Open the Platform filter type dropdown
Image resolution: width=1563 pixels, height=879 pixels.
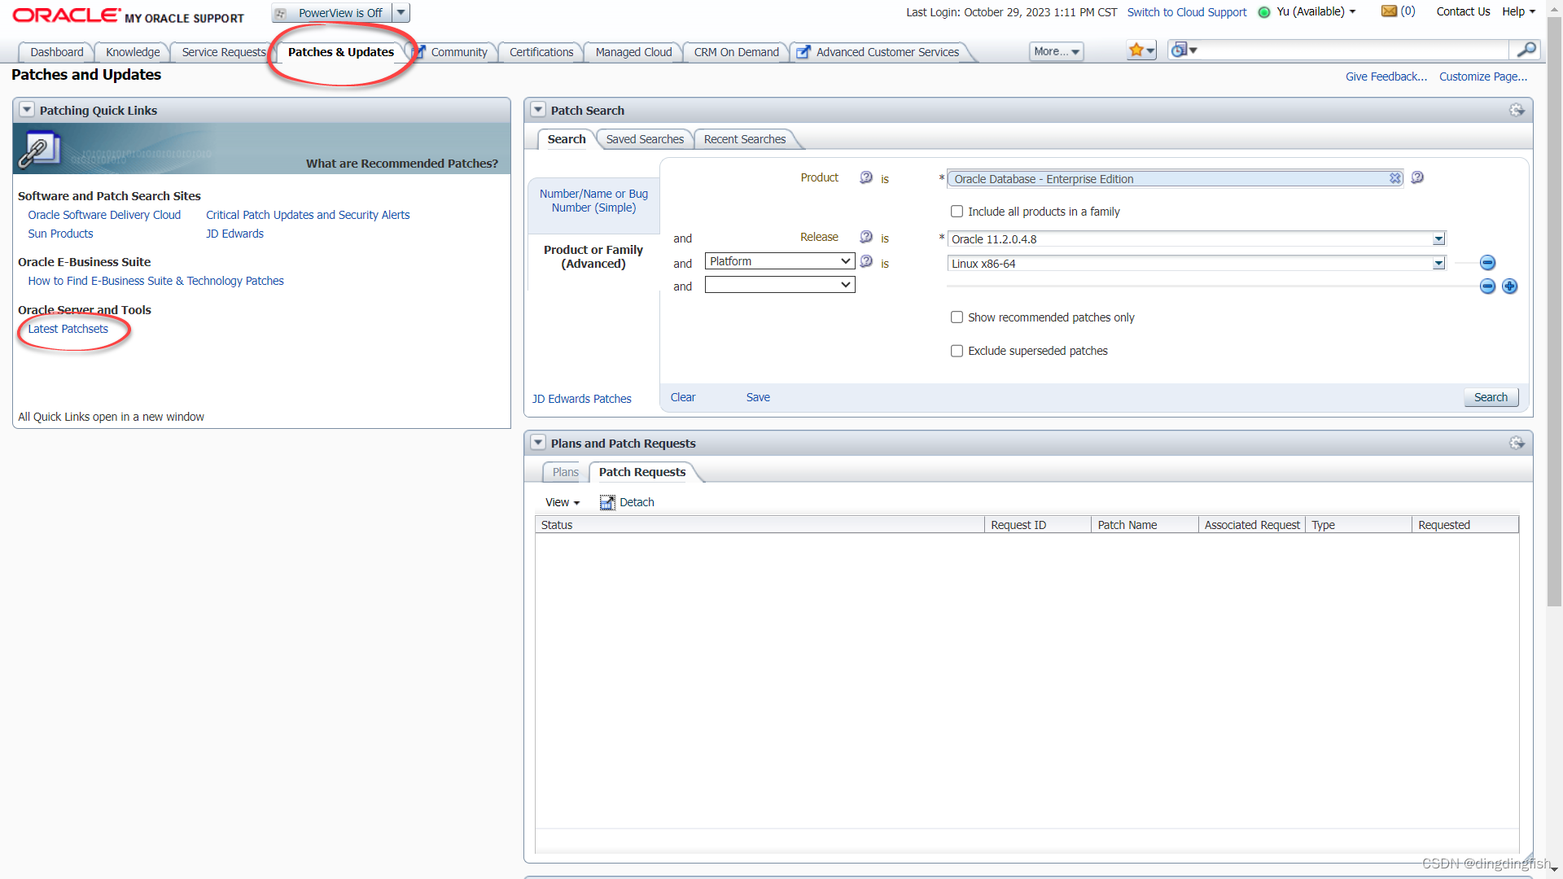coord(779,261)
